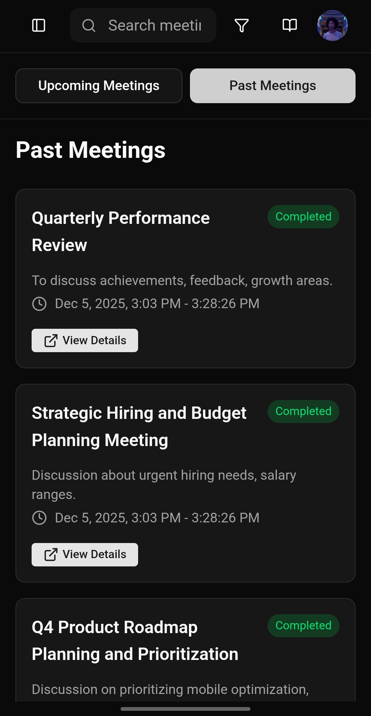
Task: View Details of Quarterly Performance Review
Action: (x=85, y=340)
